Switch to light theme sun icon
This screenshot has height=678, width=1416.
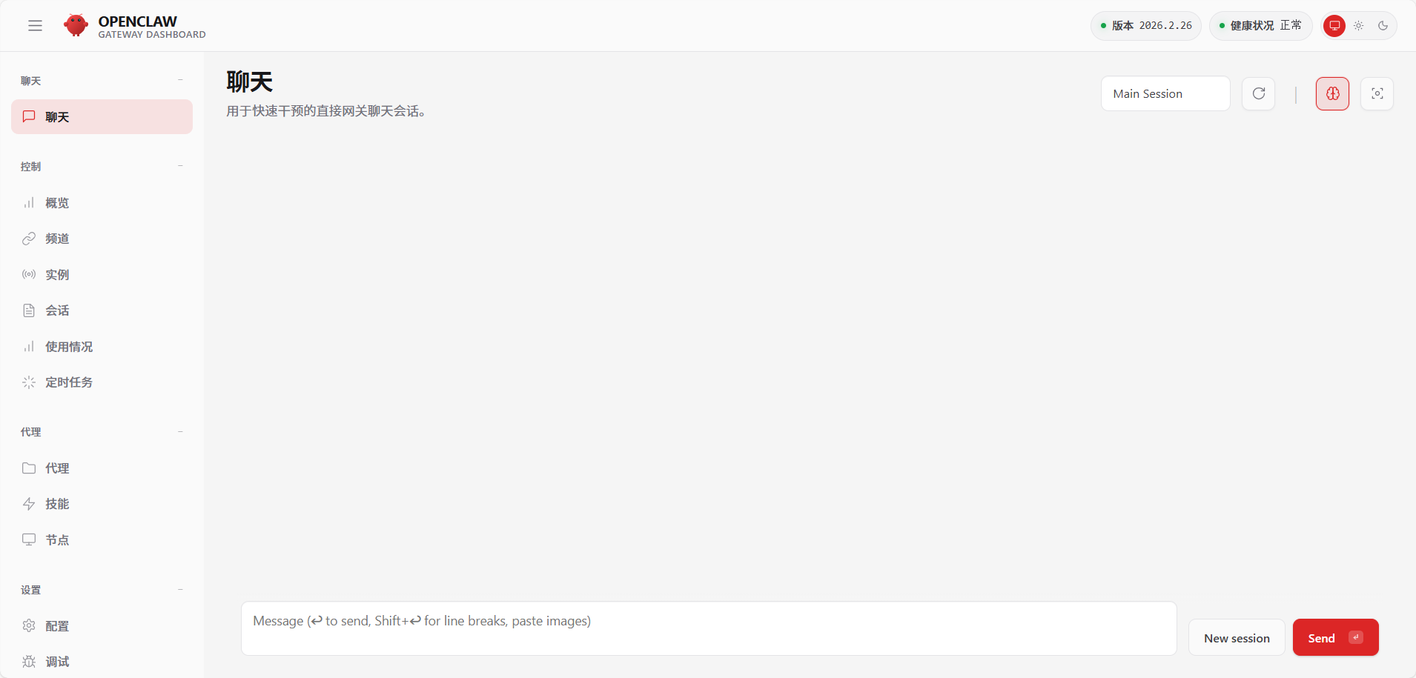tap(1358, 26)
